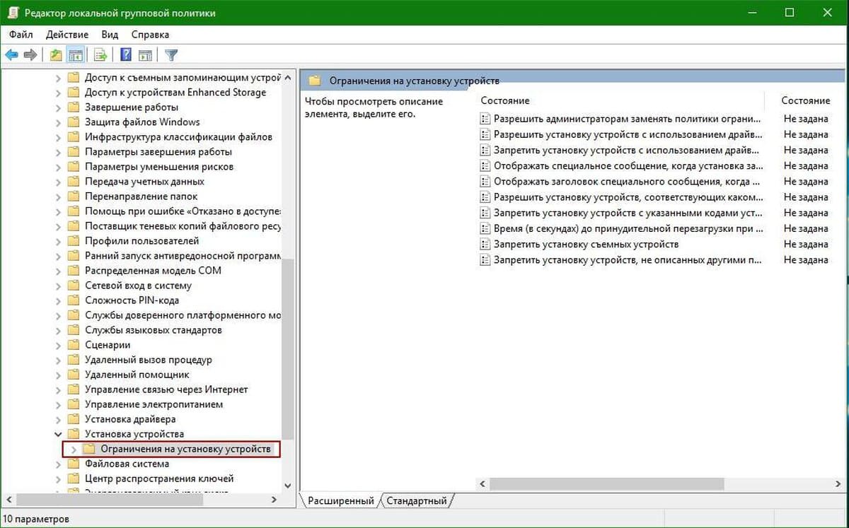
Task: Select policy Запретить установку устройств с указанными кодами
Action: (628, 213)
